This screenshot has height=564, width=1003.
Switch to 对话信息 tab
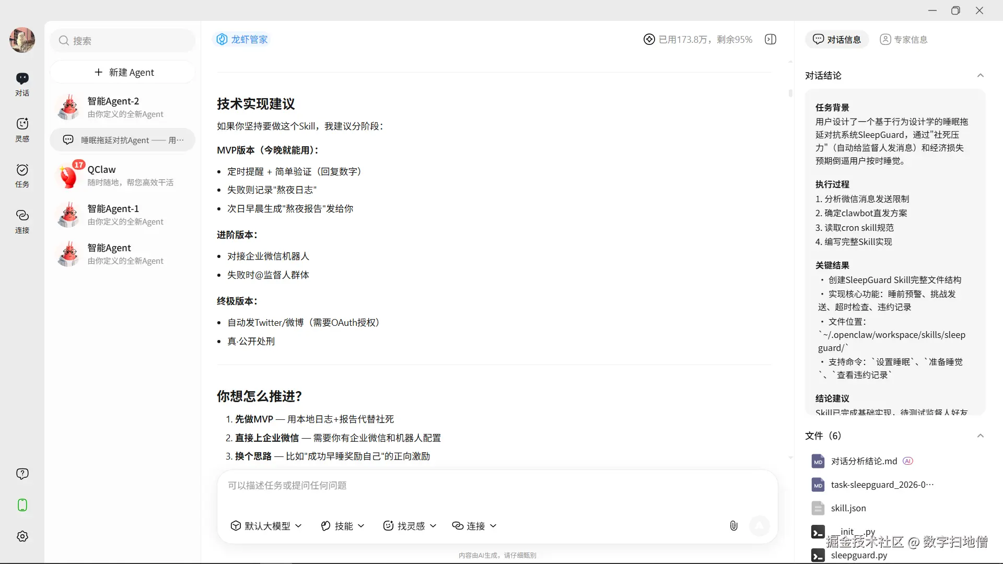click(x=837, y=40)
